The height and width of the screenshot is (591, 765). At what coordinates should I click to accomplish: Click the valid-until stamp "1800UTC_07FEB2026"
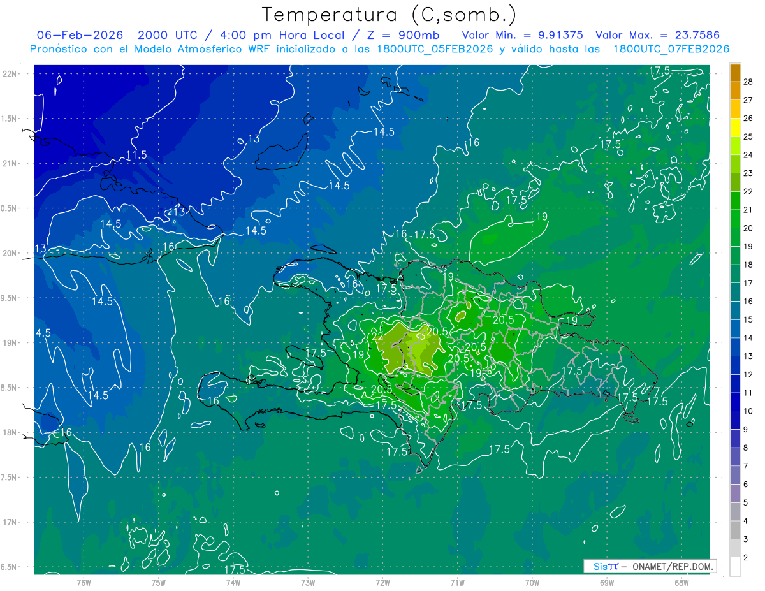point(671,49)
